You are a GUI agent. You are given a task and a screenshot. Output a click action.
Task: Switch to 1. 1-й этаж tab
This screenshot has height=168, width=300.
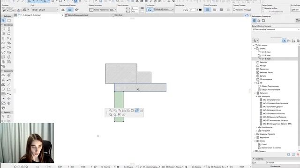coord(39,15)
